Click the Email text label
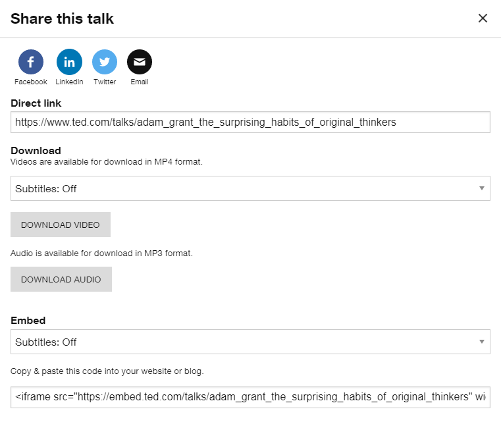 coord(140,82)
